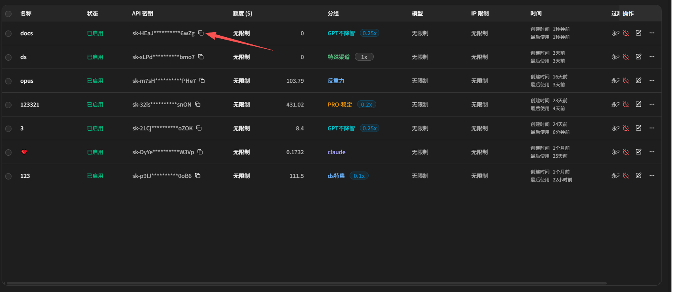Open the three-dot menu in the ds row
The height and width of the screenshot is (292, 673).
click(652, 57)
